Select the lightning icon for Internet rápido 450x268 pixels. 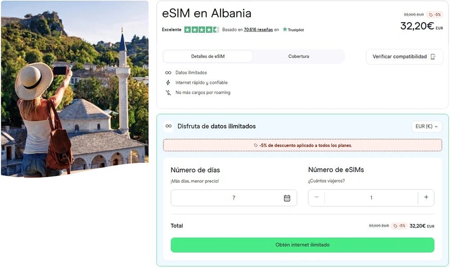click(x=167, y=83)
